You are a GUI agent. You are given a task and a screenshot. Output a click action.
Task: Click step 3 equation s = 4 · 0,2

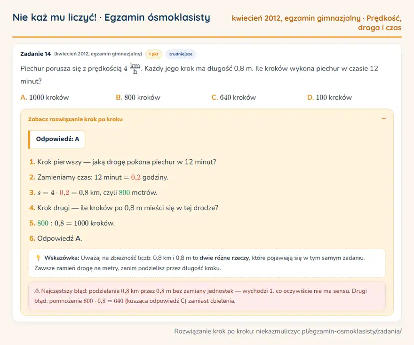(93, 193)
